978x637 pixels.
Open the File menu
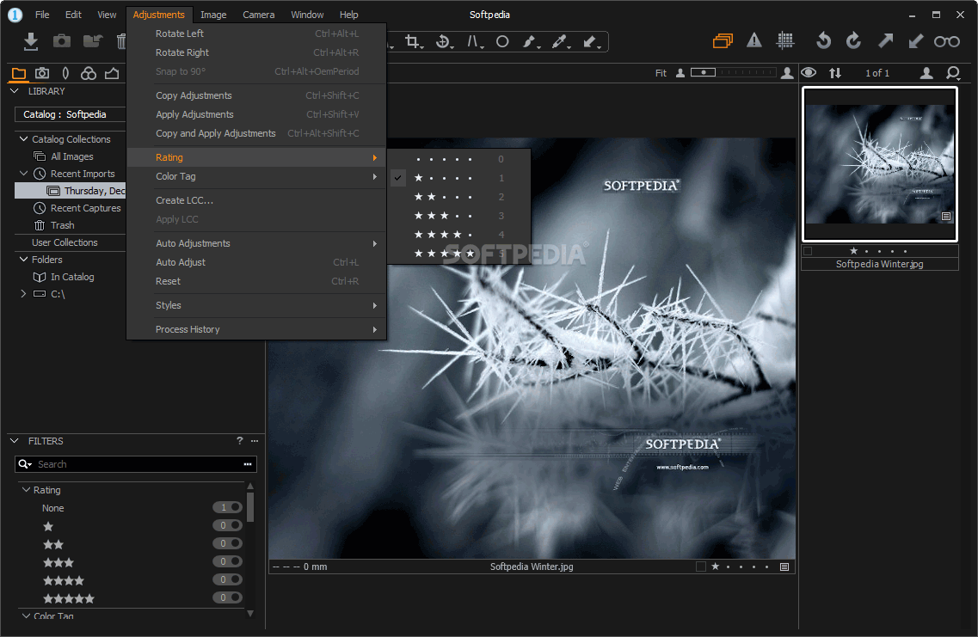42,15
